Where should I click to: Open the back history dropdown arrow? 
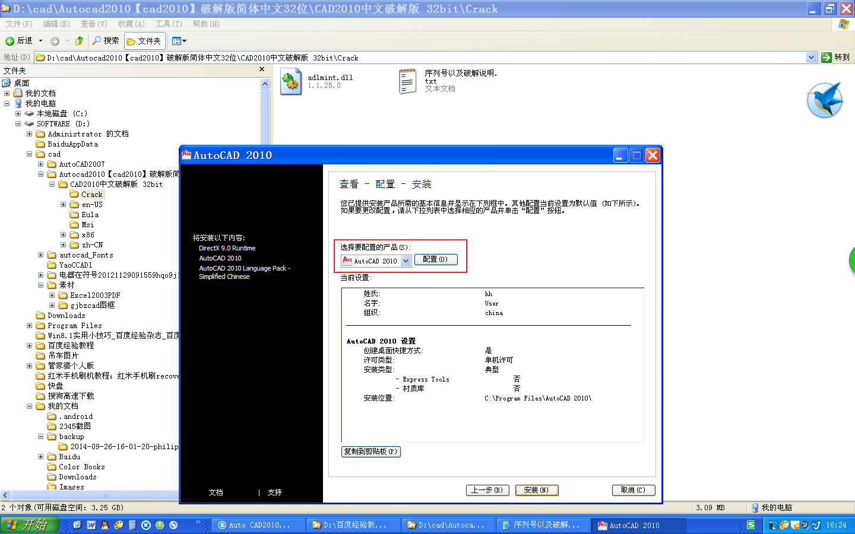pyautogui.click(x=40, y=41)
